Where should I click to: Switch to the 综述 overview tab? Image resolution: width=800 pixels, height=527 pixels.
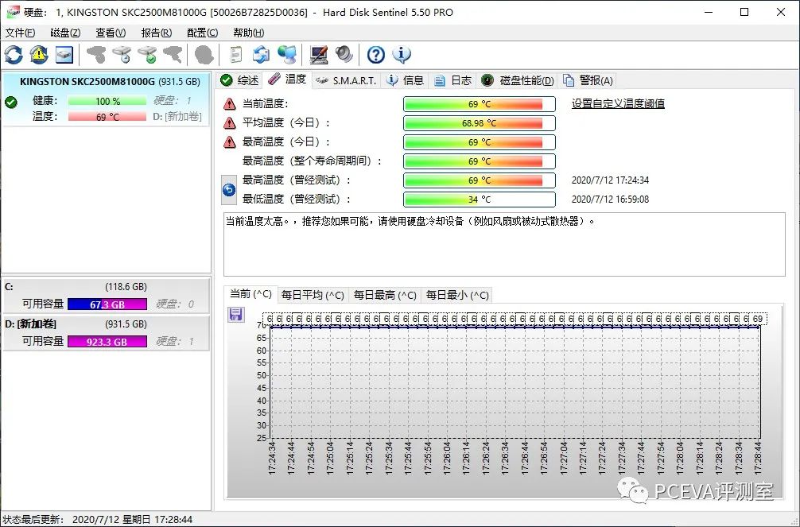(x=240, y=80)
